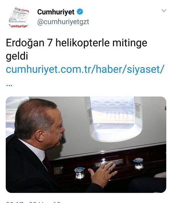172x203 pixels.
Task: Open the tweet options chevron menu
Action: click(164, 10)
